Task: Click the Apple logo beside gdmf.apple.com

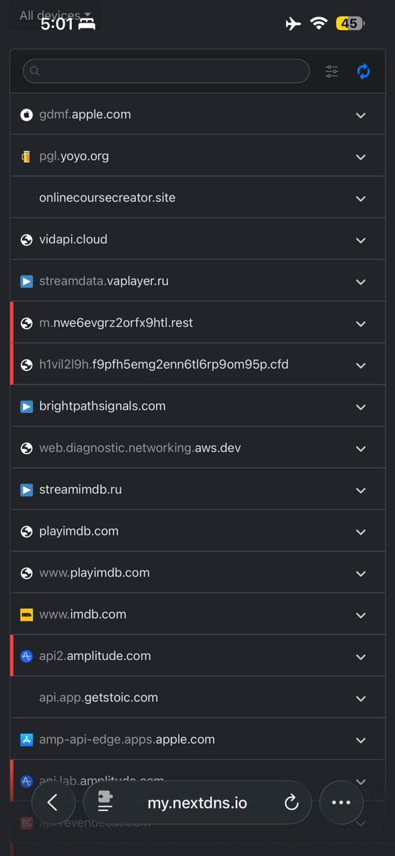Action: point(26,115)
